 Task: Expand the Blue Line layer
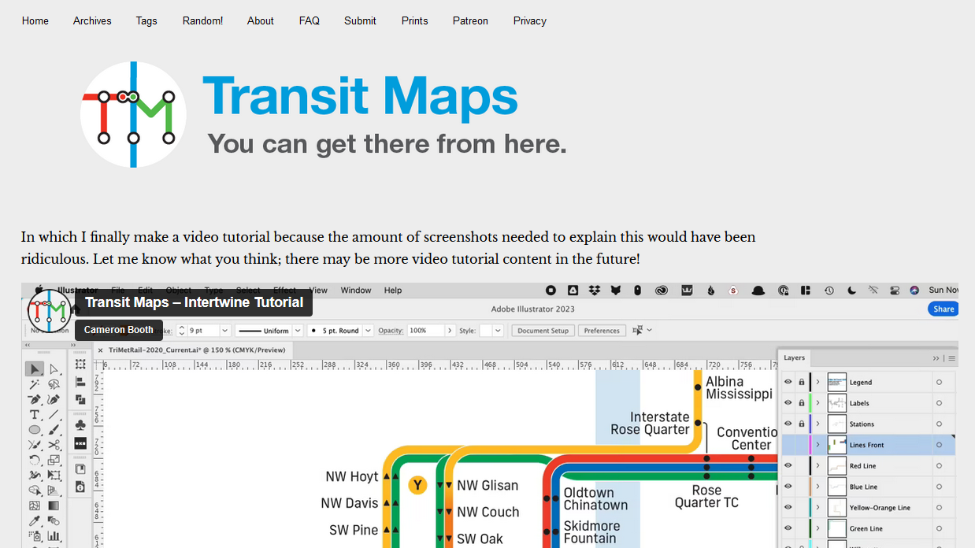coord(818,487)
